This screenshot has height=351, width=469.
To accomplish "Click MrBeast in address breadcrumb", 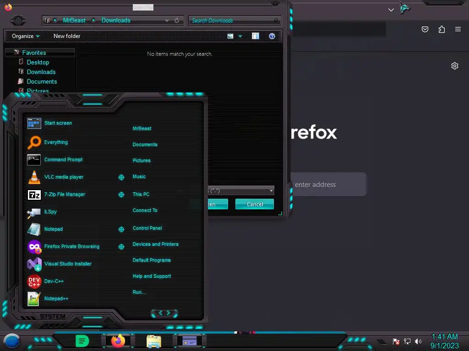I will coord(74,20).
